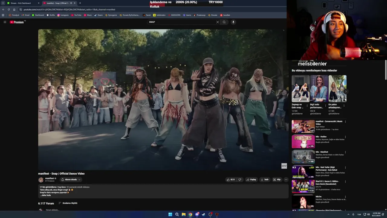This screenshot has width=387, height=218.
Task: Open big5 solo performans short
Action: 319,88
